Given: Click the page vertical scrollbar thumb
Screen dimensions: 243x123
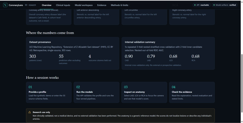Looking at the screenshot, I should [x=241, y=83].
